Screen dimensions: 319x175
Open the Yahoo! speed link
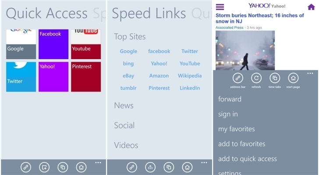click(159, 63)
